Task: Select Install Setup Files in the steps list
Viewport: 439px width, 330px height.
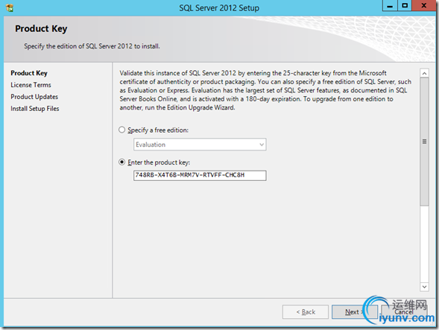Action: point(35,109)
